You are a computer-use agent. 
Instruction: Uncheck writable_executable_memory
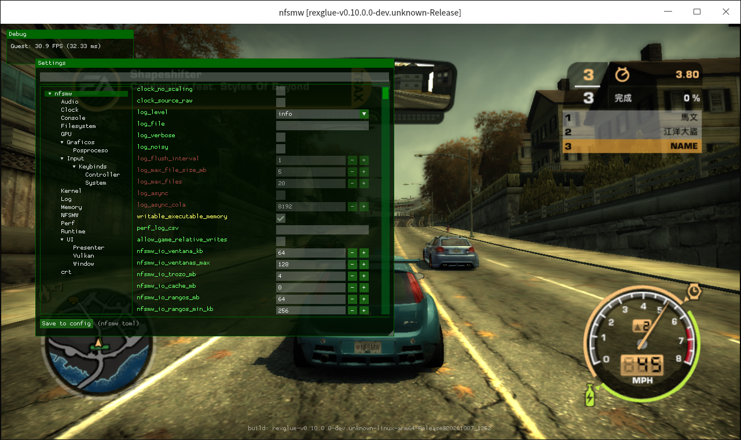[x=281, y=218]
